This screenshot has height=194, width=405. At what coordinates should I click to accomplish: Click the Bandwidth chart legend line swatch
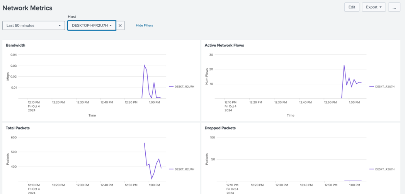pyautogui.click(x=171, y=87)
